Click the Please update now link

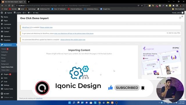pyautogui.click(x=46, y=27)
